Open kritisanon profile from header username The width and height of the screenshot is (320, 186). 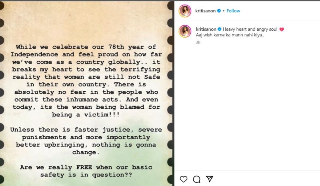206,11
